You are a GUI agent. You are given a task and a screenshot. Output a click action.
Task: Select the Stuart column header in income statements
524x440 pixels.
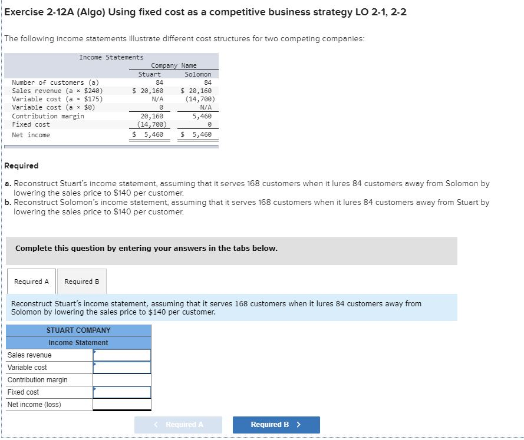click(x=149, y=74)
